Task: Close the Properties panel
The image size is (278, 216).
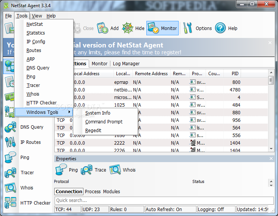Action: 271,159
